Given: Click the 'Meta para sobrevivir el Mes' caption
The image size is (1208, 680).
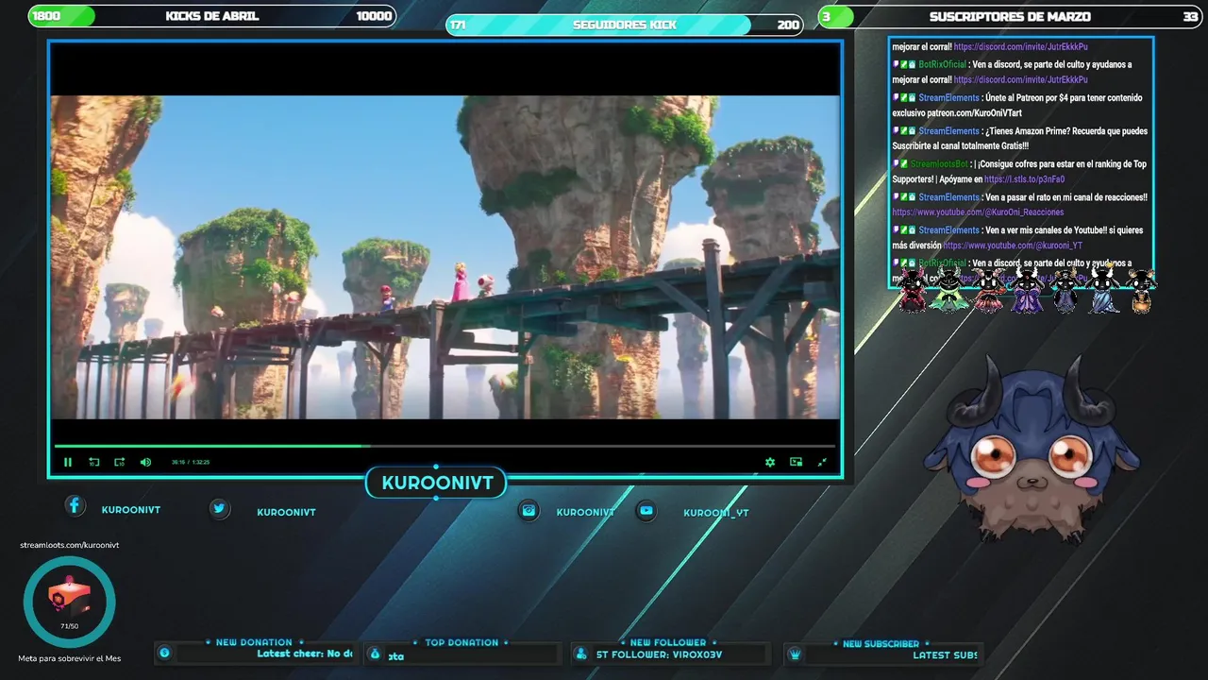Looking at the screenshot, I should point(69,658).
